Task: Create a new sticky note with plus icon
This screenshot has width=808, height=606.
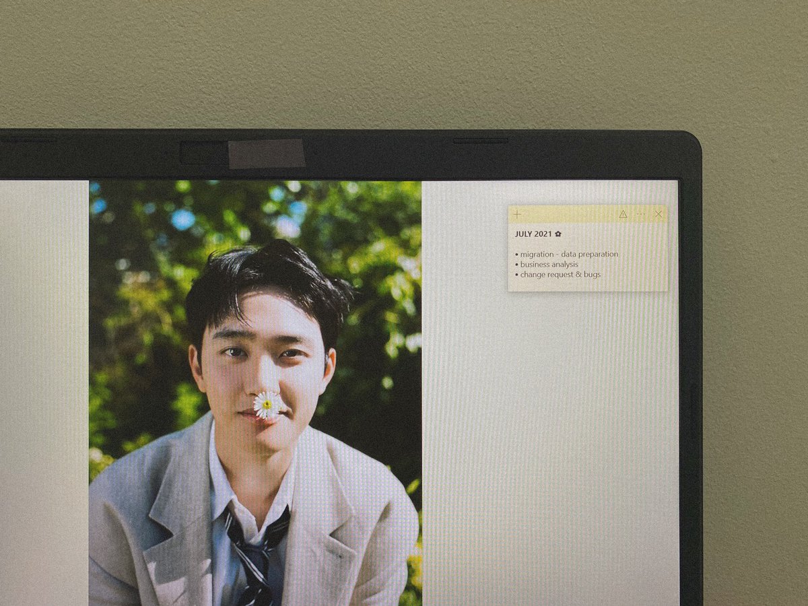Action: click(x=516, y=214)
